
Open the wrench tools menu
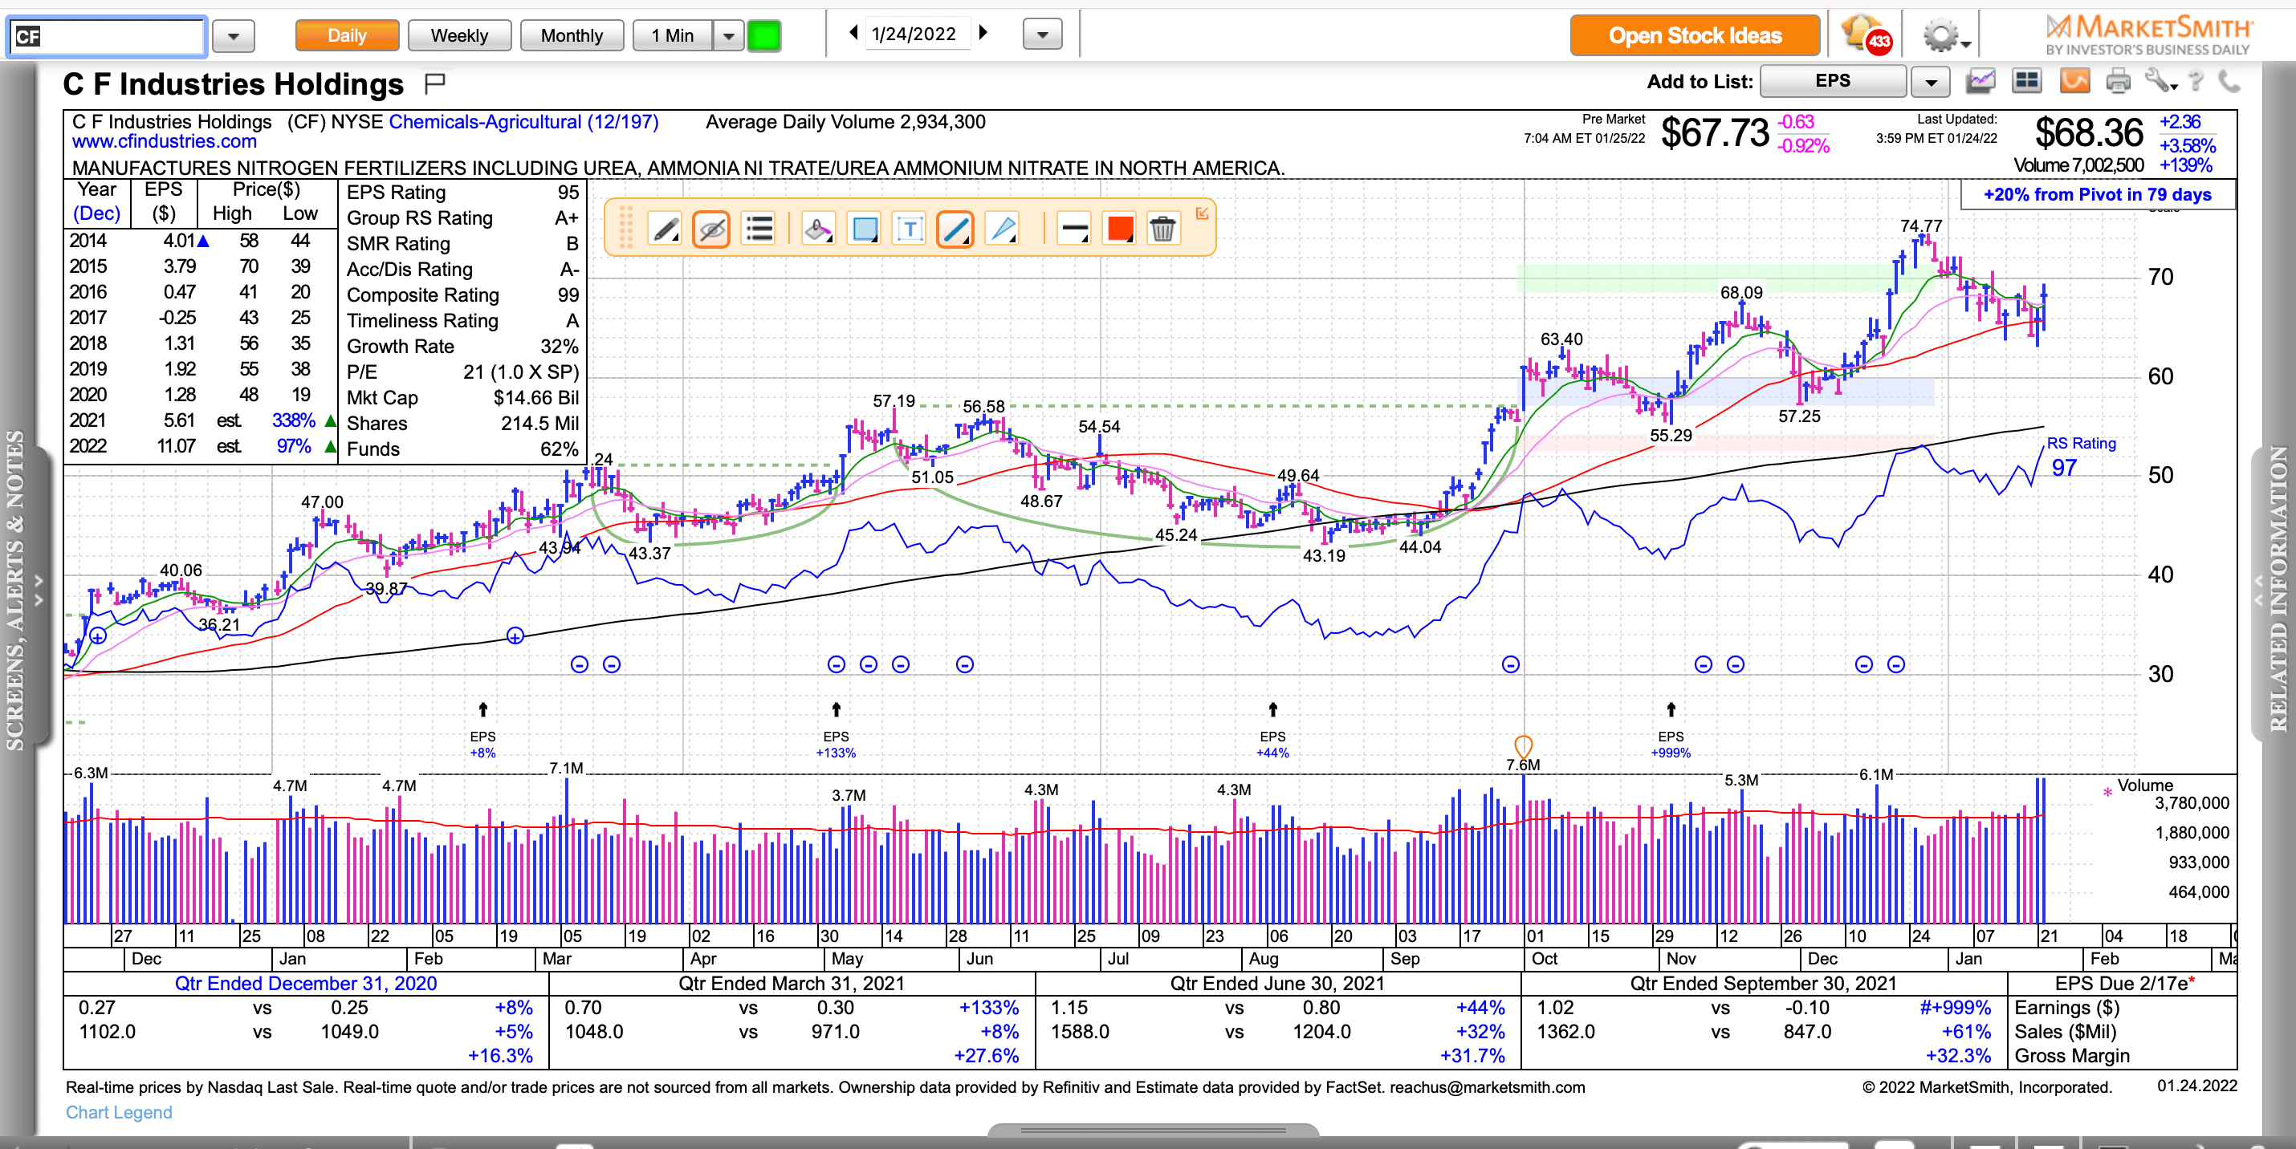2160,82
